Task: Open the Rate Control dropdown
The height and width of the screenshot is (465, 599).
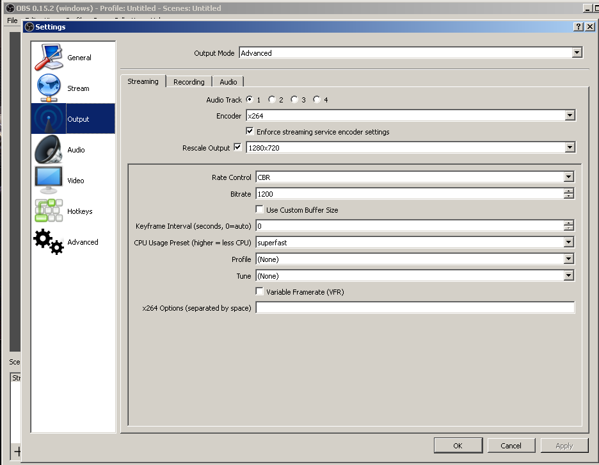Action: [x=568, y=177]
